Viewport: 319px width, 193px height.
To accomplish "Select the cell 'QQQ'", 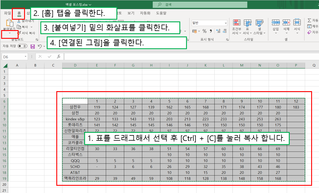I will (x=75, y=161).
